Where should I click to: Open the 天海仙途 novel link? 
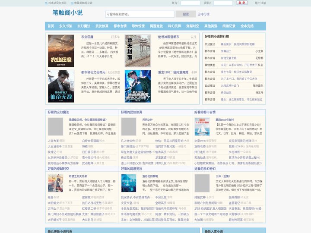click(200, 157)
